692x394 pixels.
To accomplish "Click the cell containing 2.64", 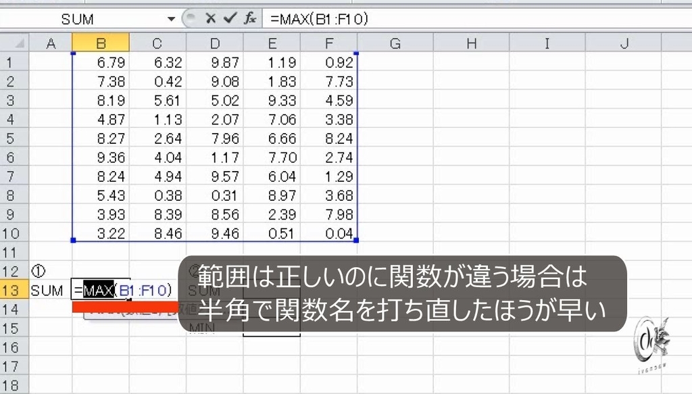I will click(x=157, y=139).
